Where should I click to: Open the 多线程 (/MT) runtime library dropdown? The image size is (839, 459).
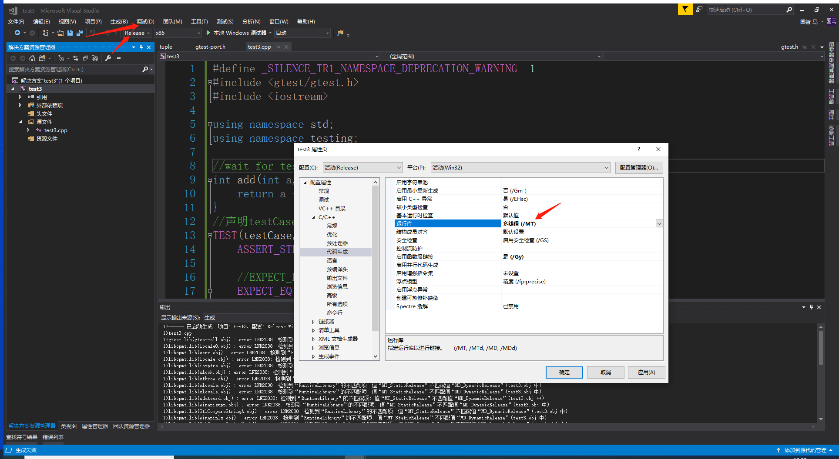tap(659, 223)
